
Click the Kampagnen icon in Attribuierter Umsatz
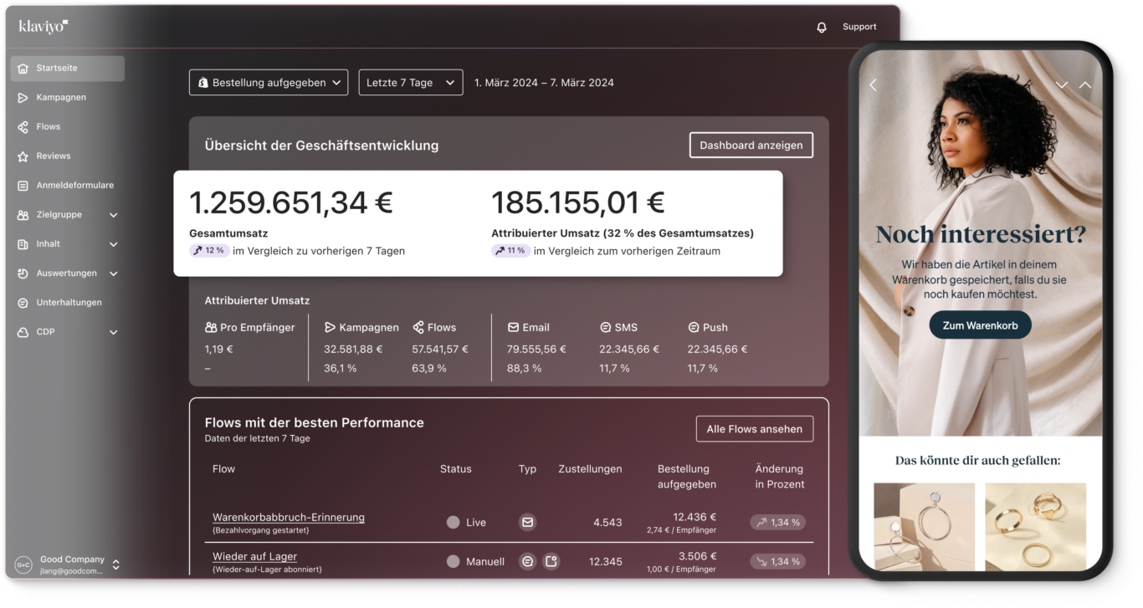point(330,328)
